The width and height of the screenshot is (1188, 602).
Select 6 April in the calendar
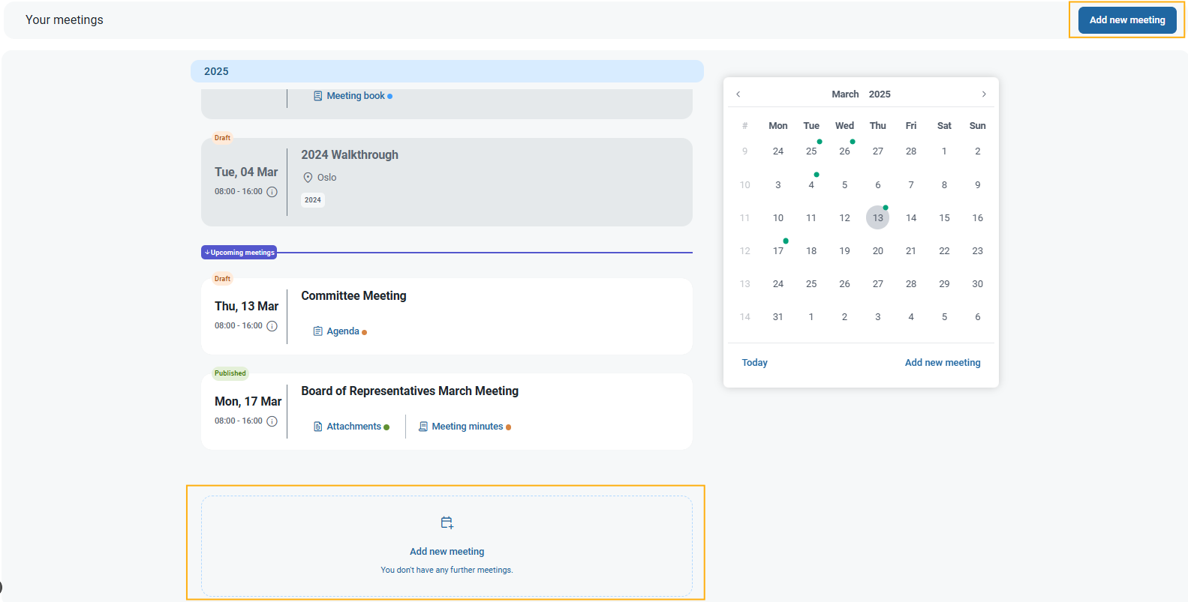pos(978,317)
